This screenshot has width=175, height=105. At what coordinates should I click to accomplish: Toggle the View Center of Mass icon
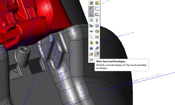[x=97, y=43]
